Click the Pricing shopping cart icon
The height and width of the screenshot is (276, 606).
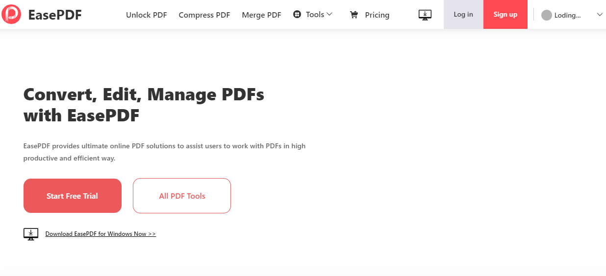(x=354, y=15)
